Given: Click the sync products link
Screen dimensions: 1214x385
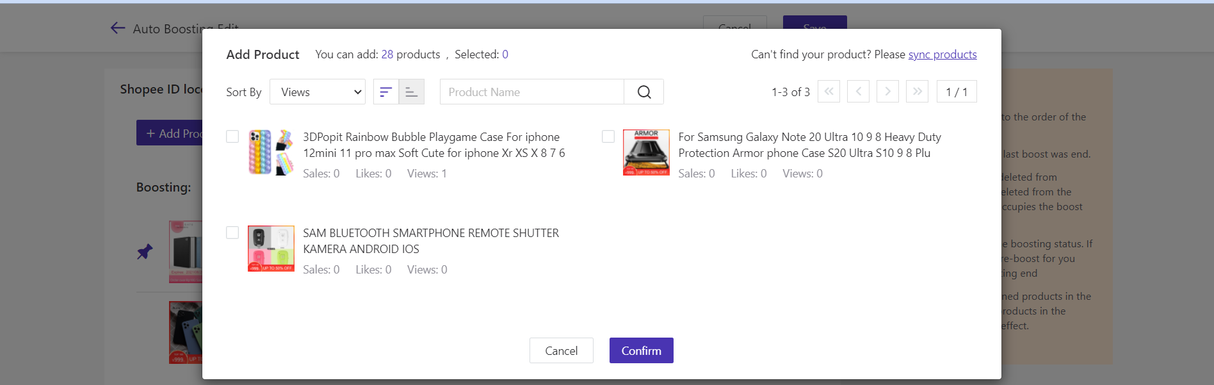Looking at the screenshot, I should click(942, 54).
